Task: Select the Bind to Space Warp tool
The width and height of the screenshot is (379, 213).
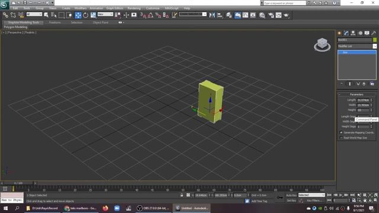Action: coord(21,15)
